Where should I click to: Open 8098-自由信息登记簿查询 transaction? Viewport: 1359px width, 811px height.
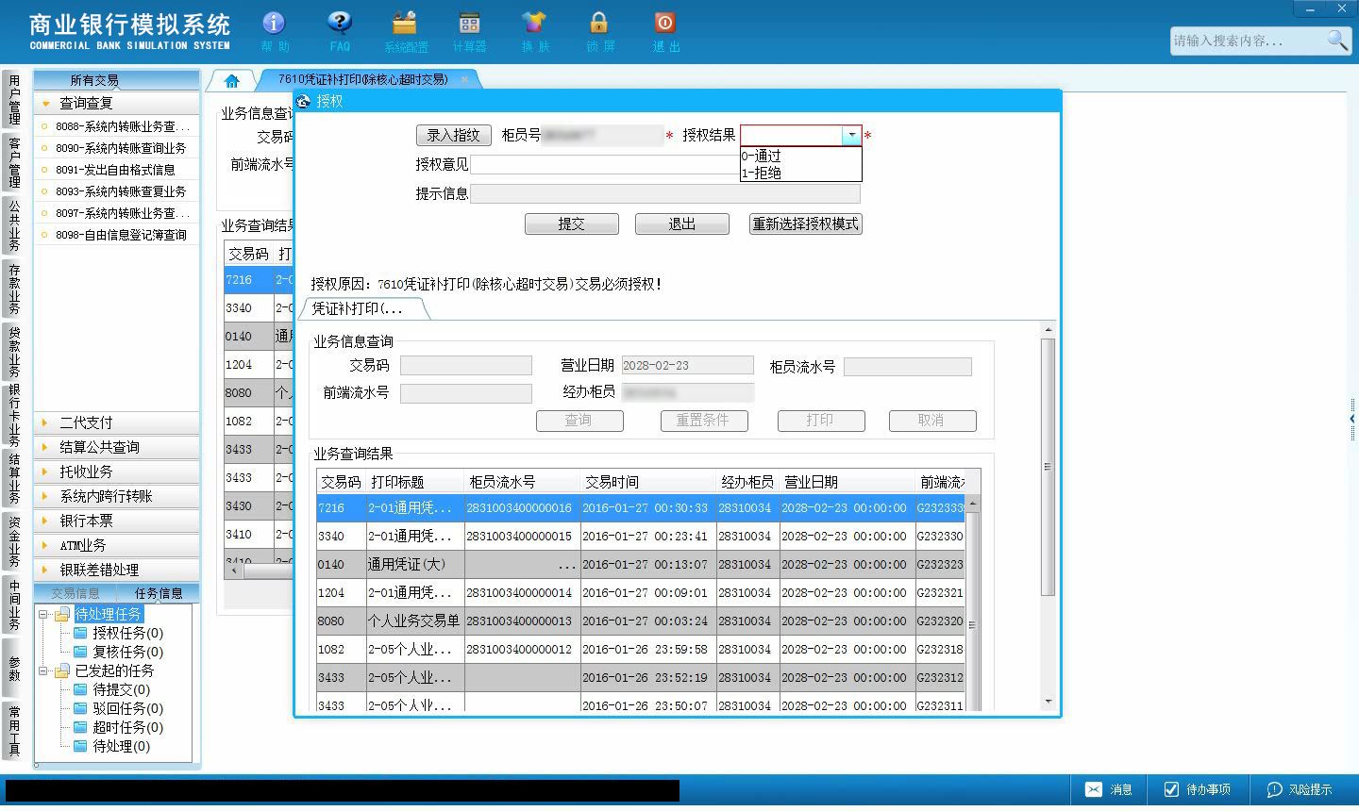tap(117, 235)
